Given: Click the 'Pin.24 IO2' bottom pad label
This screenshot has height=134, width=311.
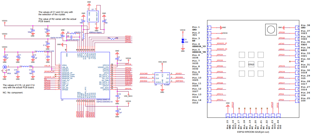Looking at the screenshot, I should (279, 124).
